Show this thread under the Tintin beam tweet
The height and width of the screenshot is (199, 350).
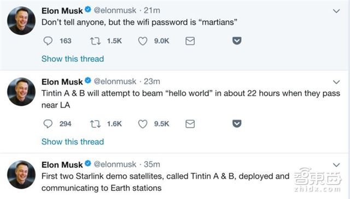tap(73, 141)
